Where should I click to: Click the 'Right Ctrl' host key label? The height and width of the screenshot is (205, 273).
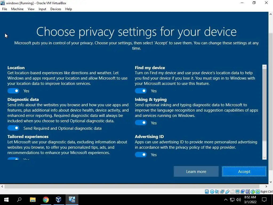[266, 192]
